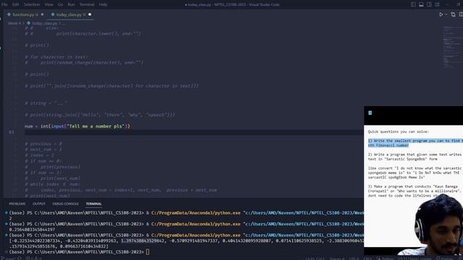463x260 pixels.
Task: Toggle secondary side bar layout icon
Action: [x=429, y=4]
